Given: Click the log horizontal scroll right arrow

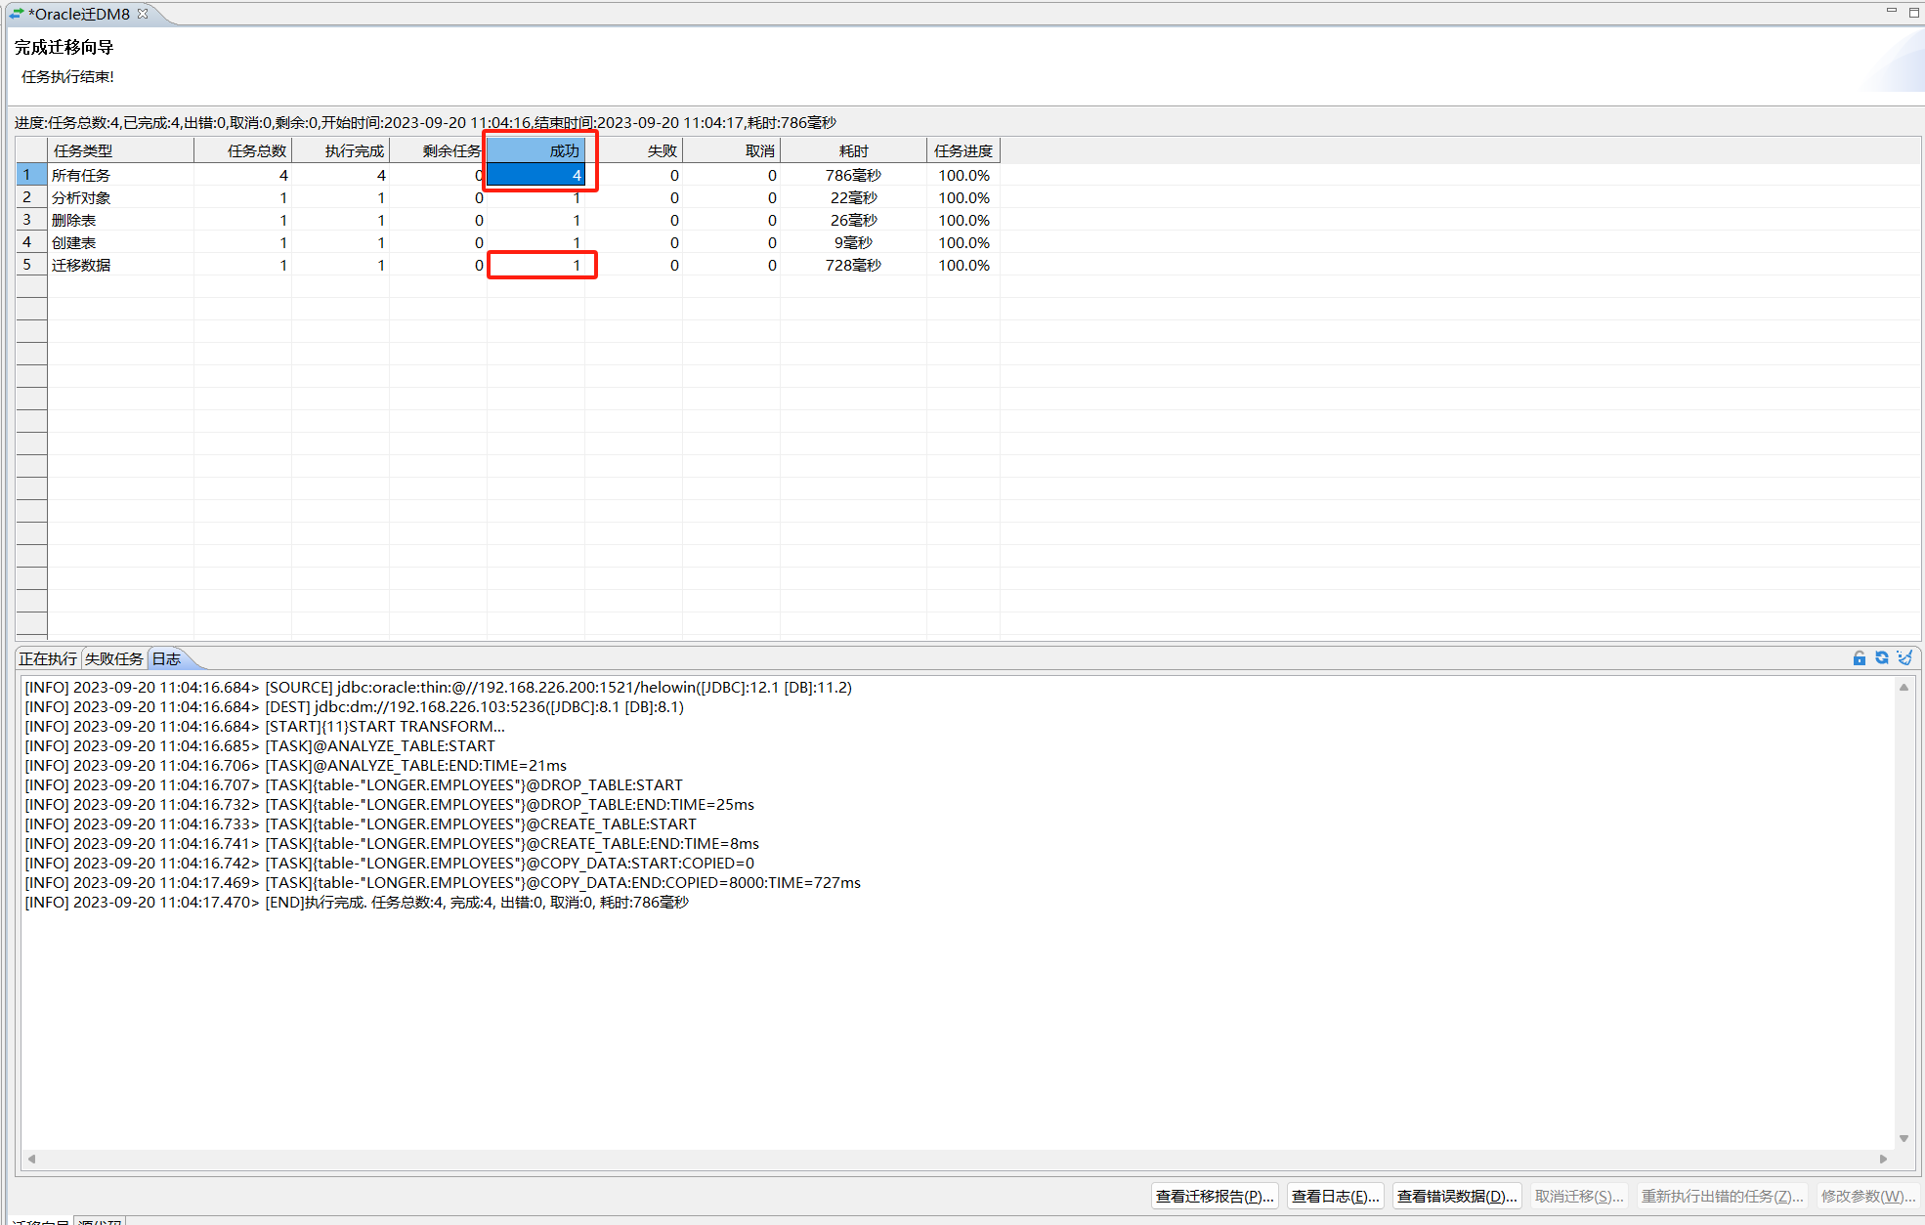Looking at the screenshot, I should (1883, 1159).
